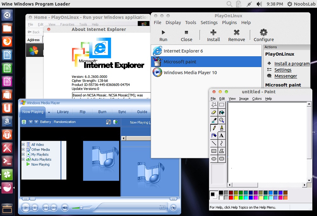This screenshot has width=317, height=216.
Task: Click Remove in PlayOnLinux toolbar
Action: (x=236, y=36)
